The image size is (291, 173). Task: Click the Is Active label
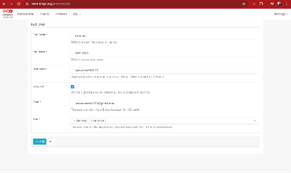(x=38, y=86)
